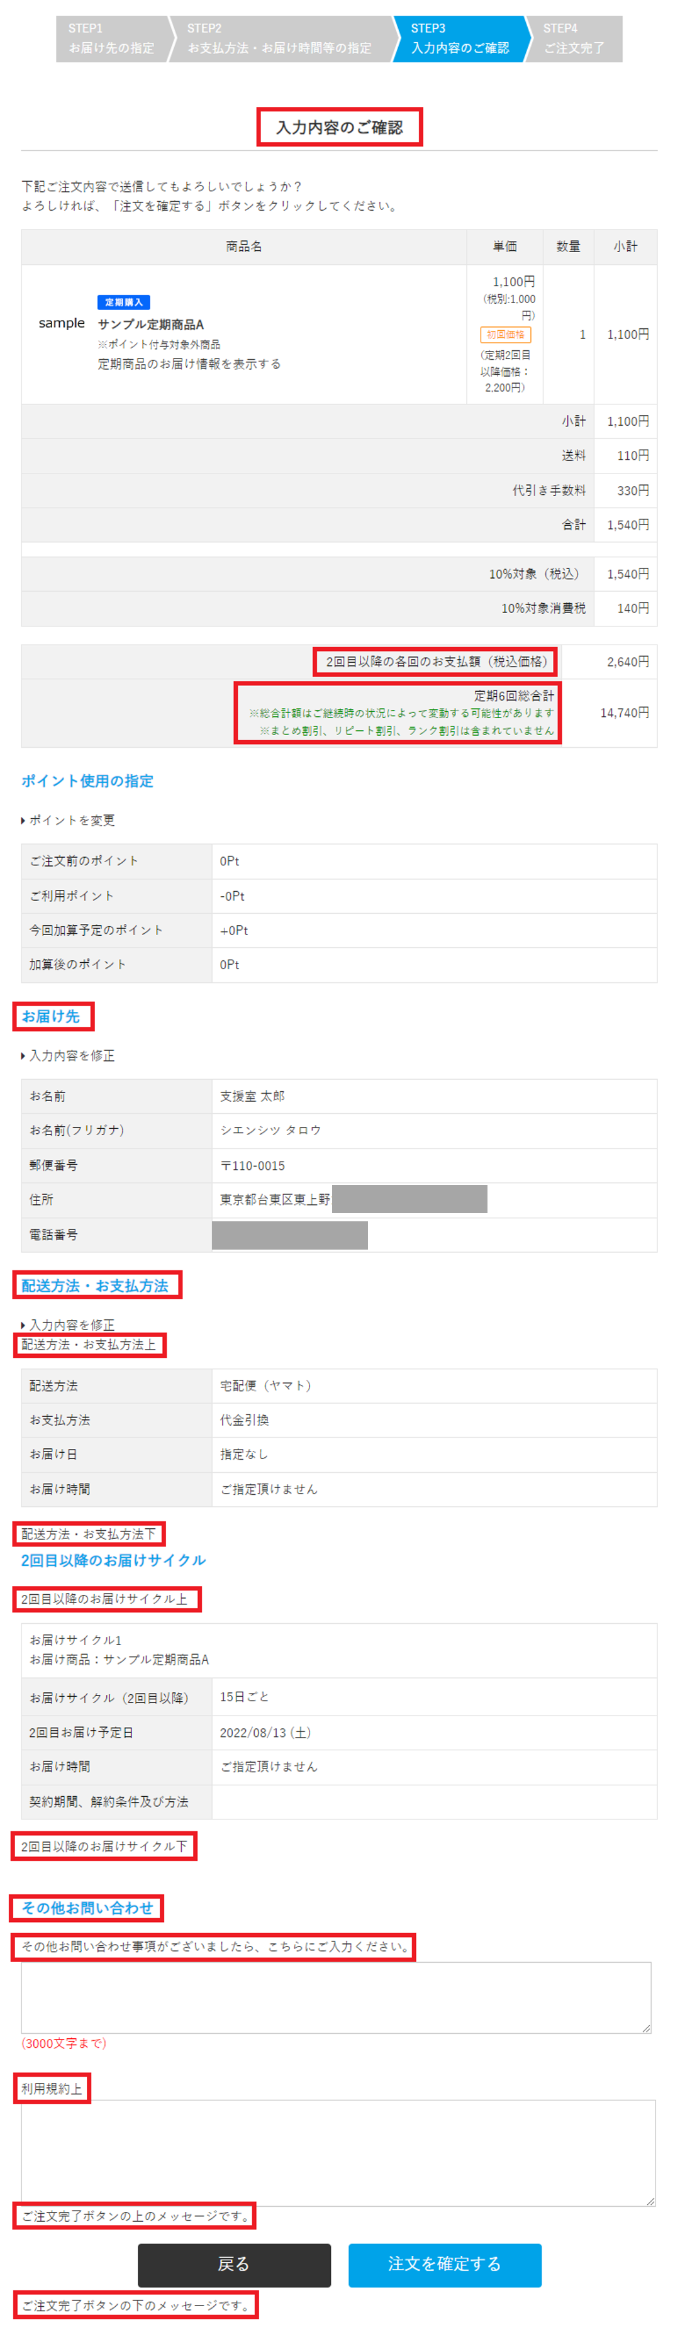Click 入力内容を修正 under お届け先

pyautogui.click(x=71, y=1055)
